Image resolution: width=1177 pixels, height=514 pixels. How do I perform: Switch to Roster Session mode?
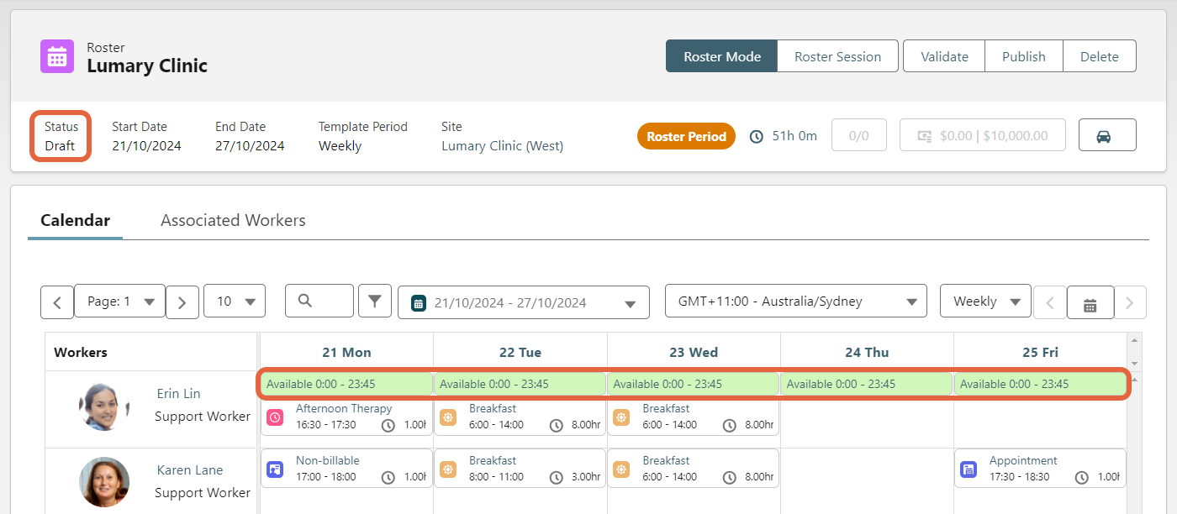click(x=837, y=55)
